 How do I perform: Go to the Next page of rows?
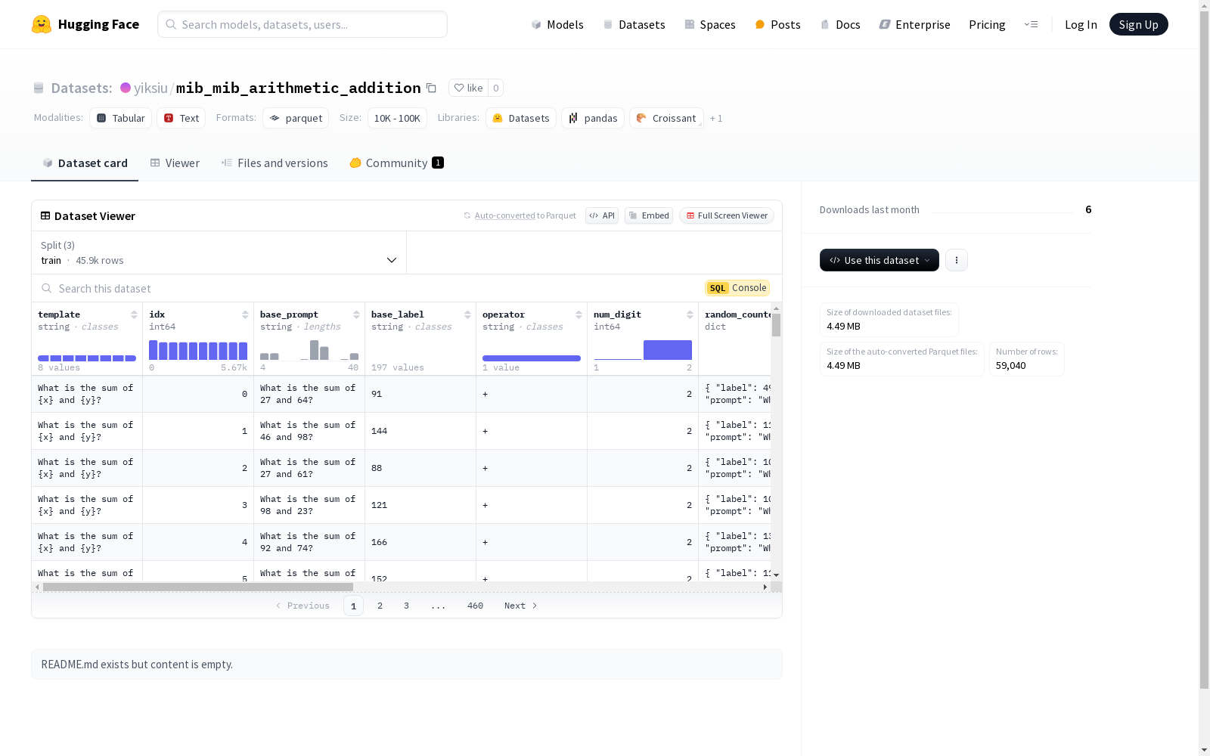point(521,606)
